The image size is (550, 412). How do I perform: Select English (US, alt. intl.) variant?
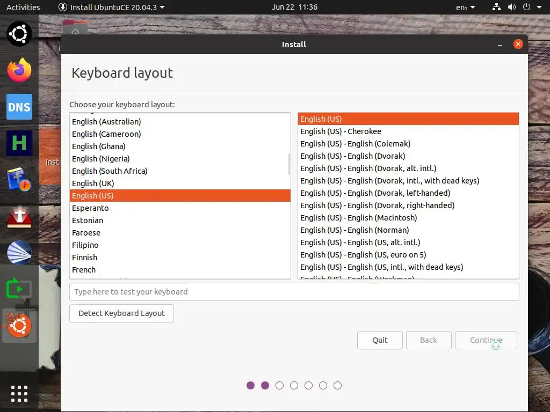[408, 242]
